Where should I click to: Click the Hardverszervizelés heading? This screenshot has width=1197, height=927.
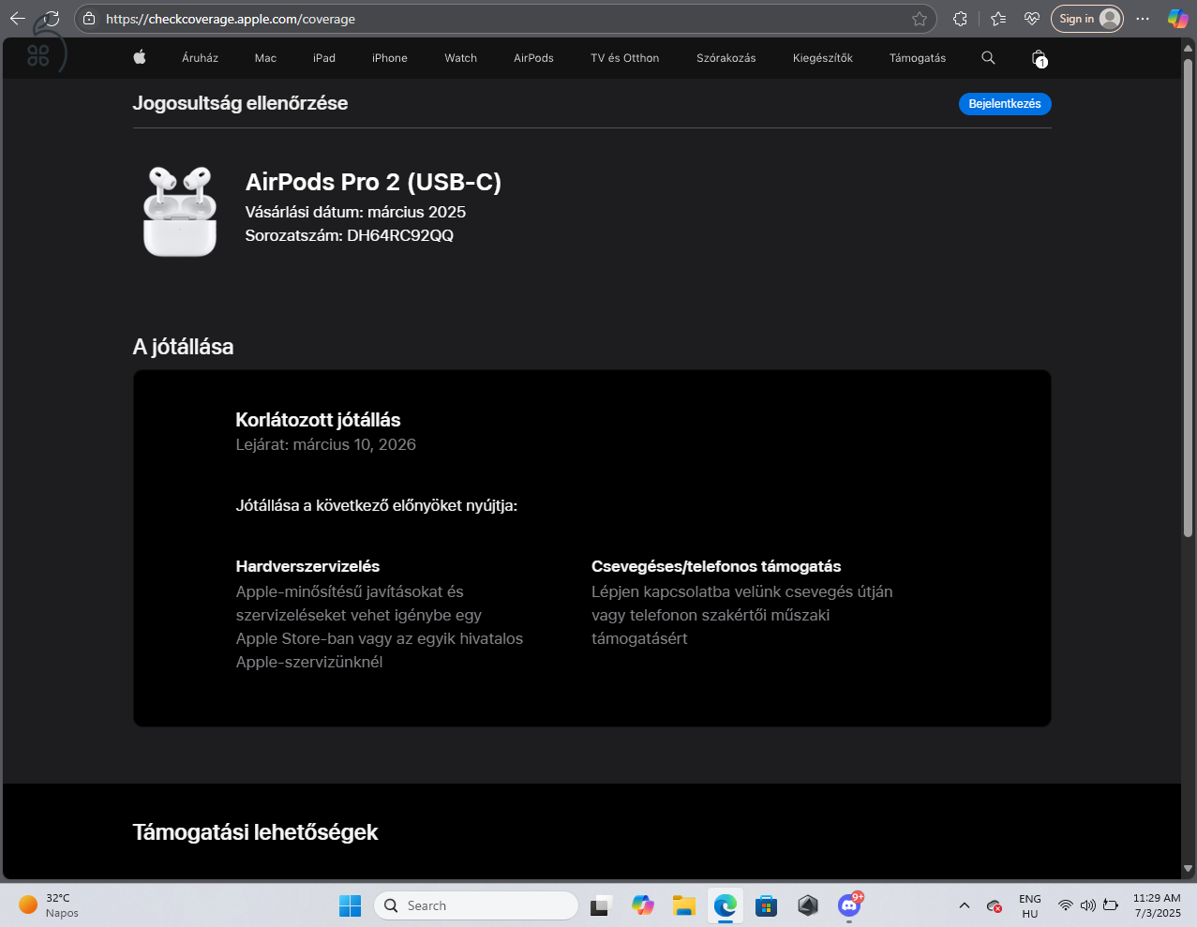pos(307,566)
